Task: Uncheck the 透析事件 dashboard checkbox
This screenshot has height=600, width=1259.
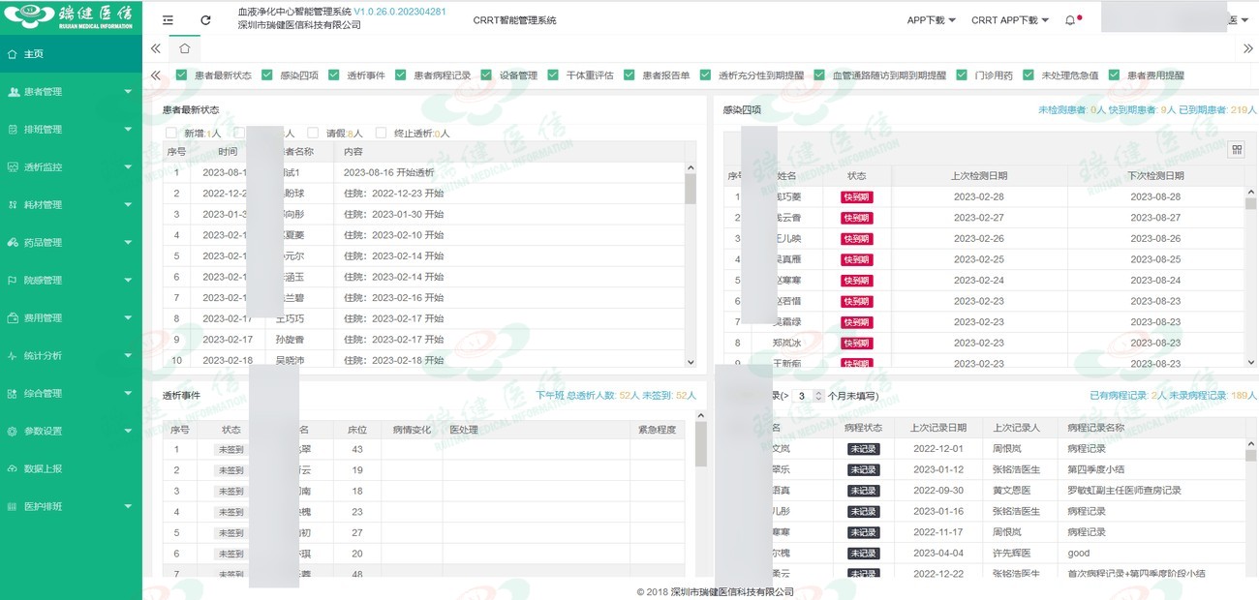Action: [x=334, y=75]
